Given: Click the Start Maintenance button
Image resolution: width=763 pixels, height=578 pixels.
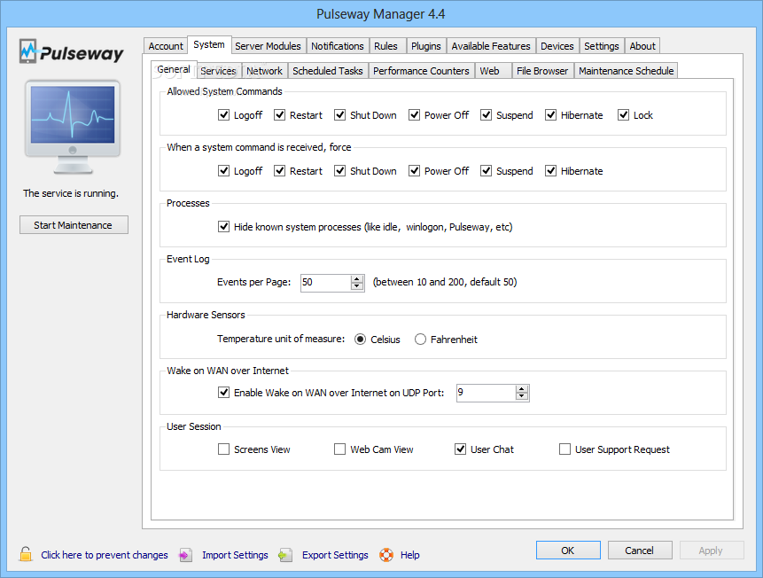Looking at the screenshot, I should 74,225.
